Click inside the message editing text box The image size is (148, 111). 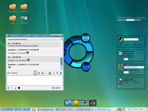(x=35, y=81)
